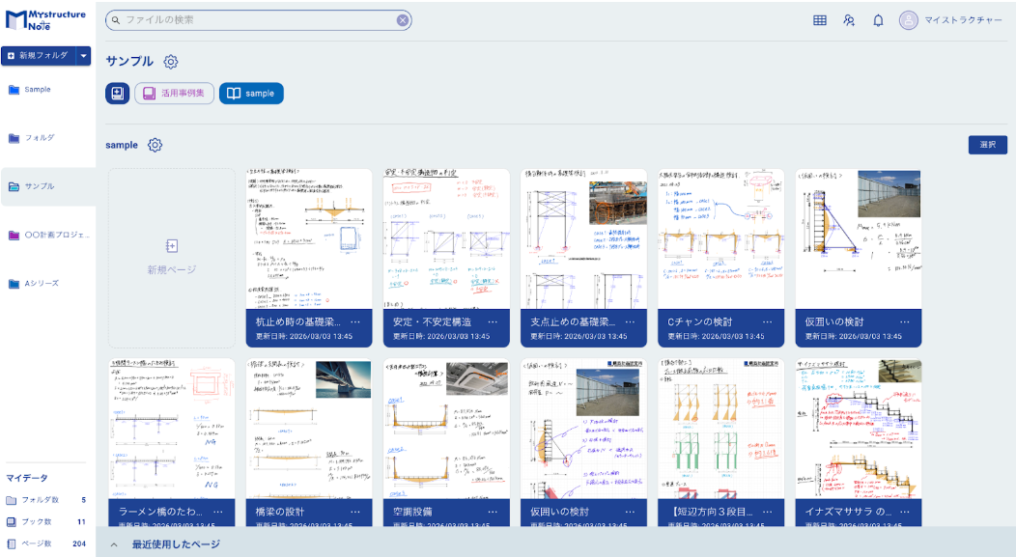
Task: Open the 新規フォルダ dropdown arrow
Action: tap(85, 56)
